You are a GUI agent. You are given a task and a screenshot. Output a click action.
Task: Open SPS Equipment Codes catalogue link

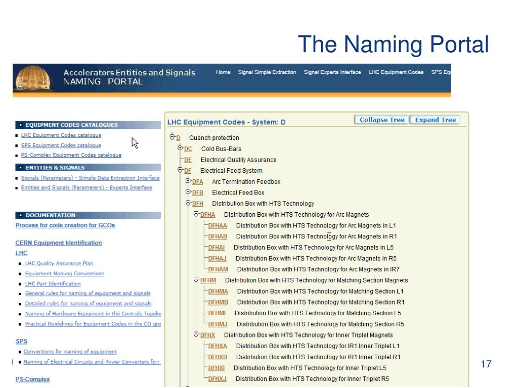[61, 145]
